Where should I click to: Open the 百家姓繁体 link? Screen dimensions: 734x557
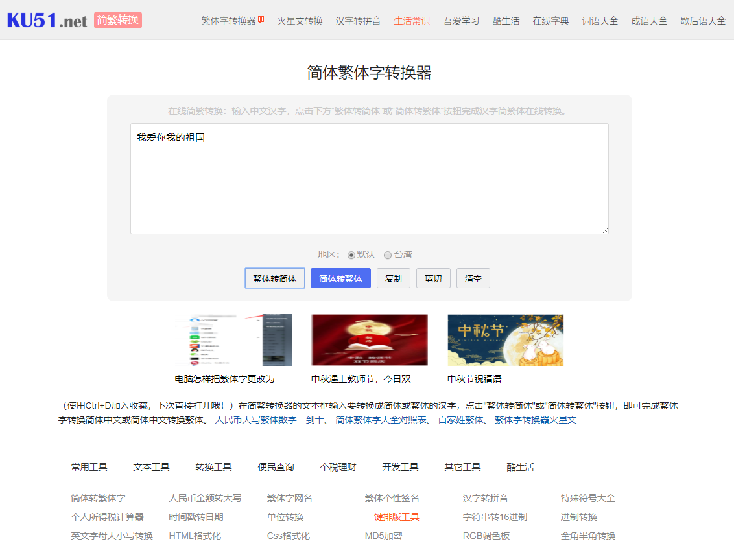tap(460, 420)
